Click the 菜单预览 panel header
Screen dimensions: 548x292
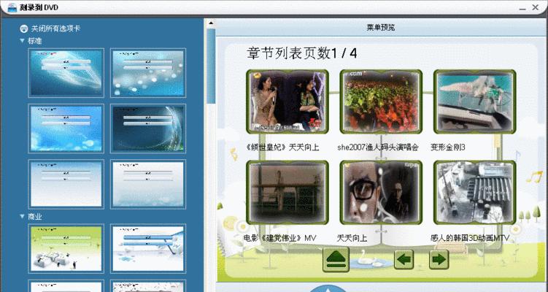click(x=381, y=27)
